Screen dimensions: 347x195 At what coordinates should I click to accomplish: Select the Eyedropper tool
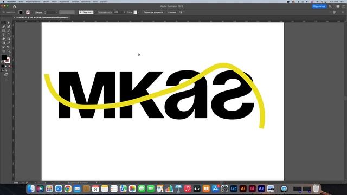point(9,43)
